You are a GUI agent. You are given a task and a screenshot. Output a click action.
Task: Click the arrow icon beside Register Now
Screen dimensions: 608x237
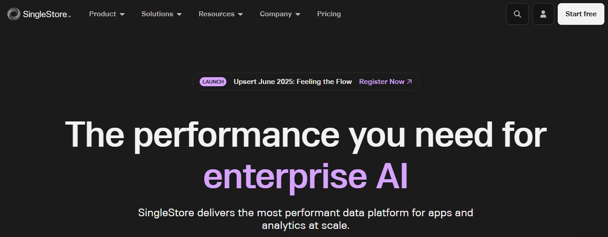tap(409, 82)
